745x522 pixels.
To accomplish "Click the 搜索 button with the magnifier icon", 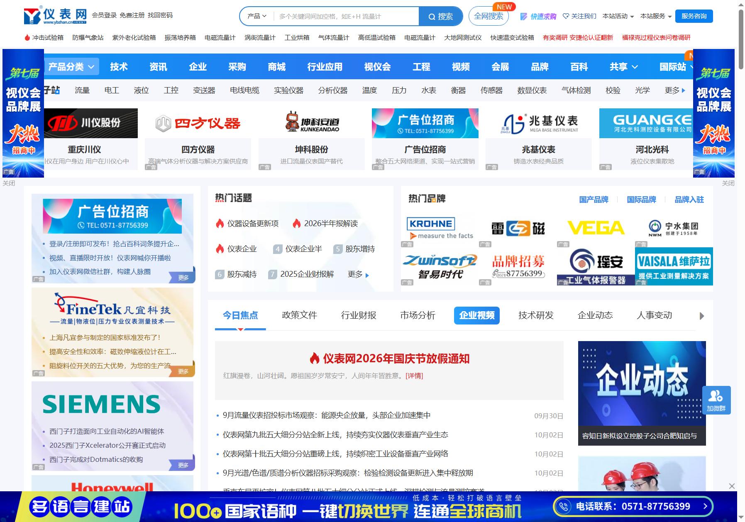I will [440, 16].
